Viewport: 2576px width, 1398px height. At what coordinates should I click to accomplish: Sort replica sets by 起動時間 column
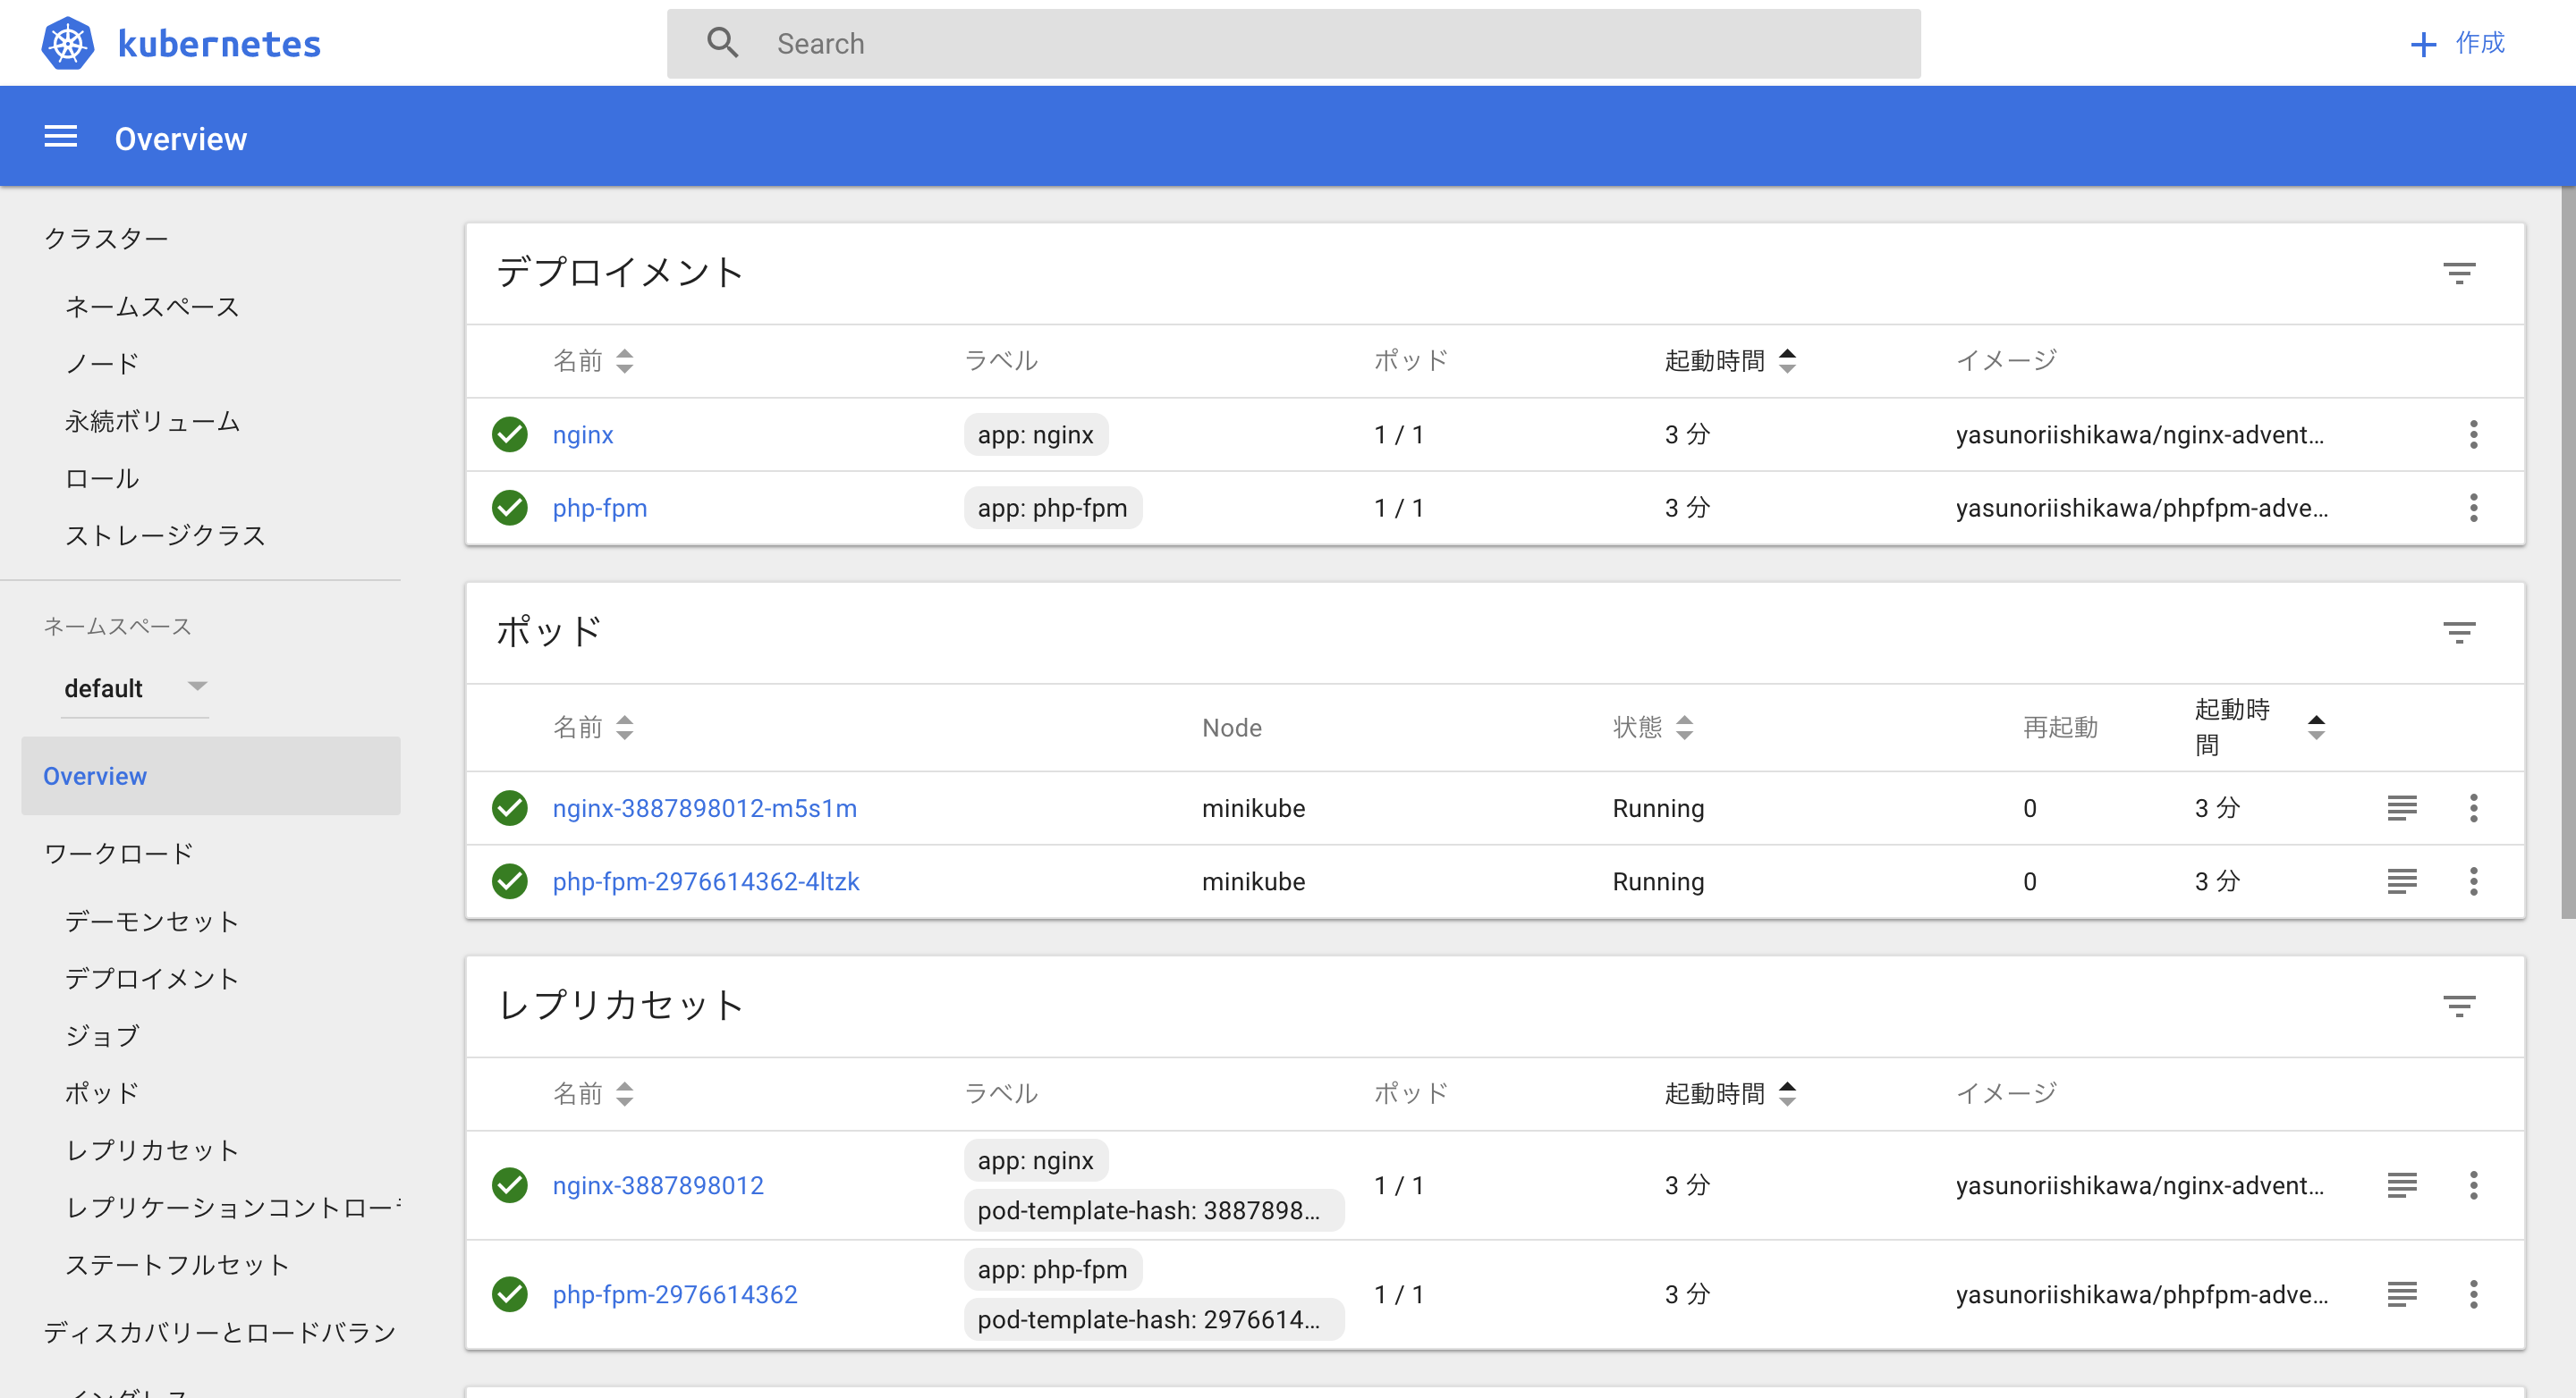click(x=1730, y=1093)
